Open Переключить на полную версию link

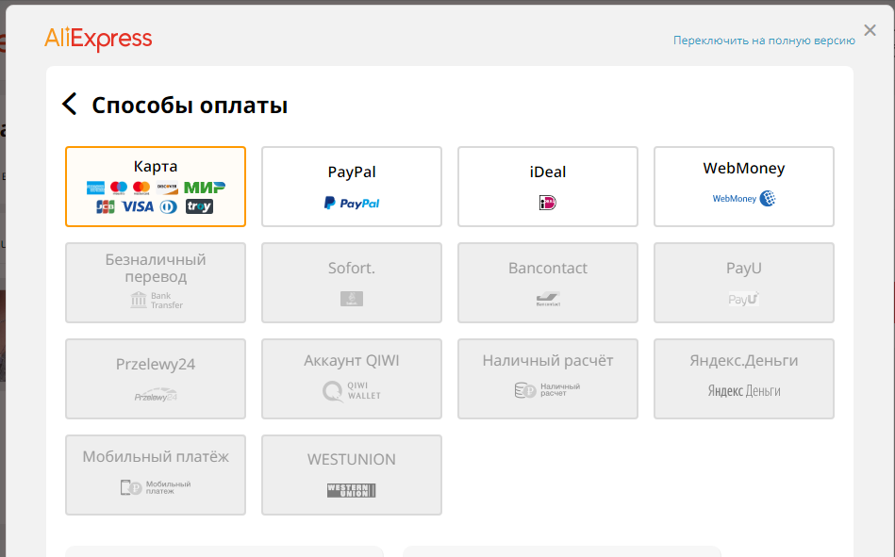(764, 41)
